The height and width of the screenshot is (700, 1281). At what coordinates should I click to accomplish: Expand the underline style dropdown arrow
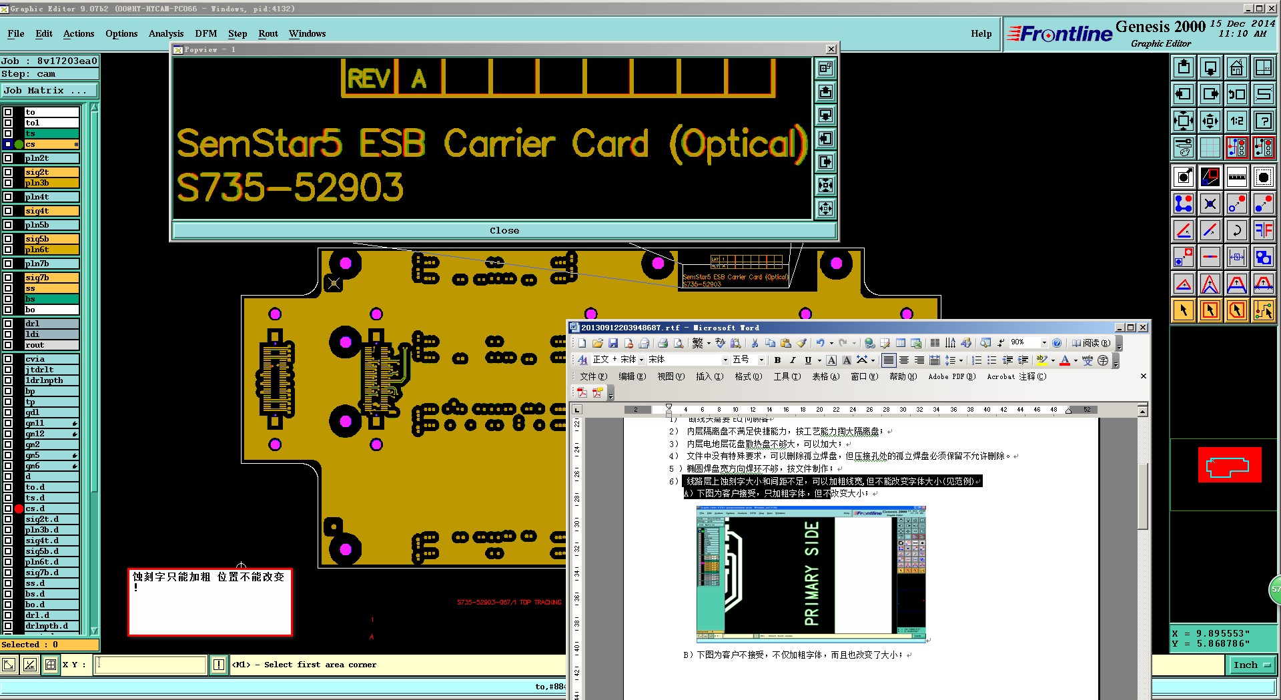(x=819, y=360)
